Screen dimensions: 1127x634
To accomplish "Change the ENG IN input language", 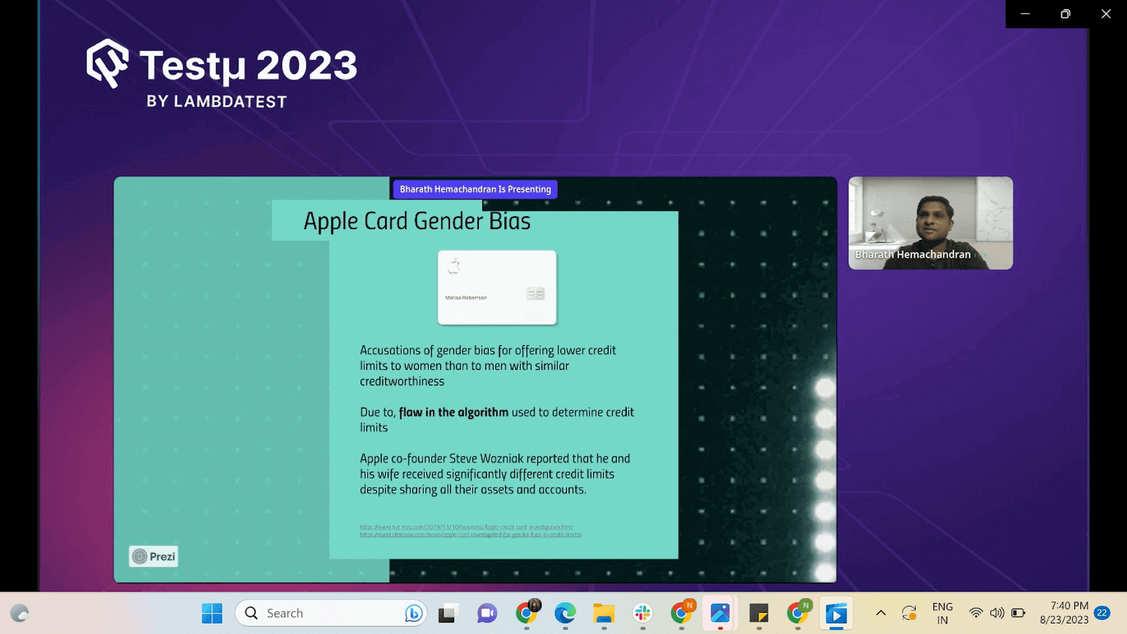I will (942, 614).
